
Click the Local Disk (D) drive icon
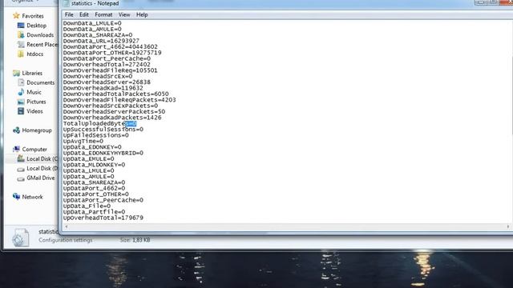click(21, 169)
